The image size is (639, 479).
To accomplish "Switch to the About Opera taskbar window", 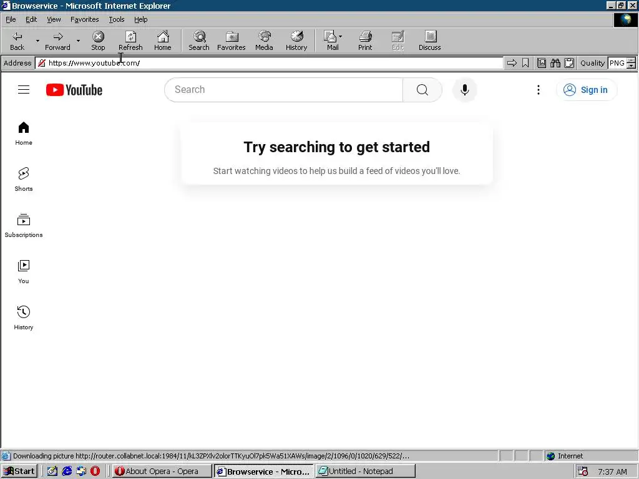I will point(162,472).
